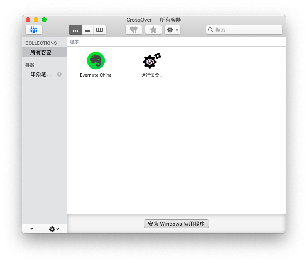Click the minus remove bottle button
Viewport: 308px width, 263px height.
click(41, 229)
